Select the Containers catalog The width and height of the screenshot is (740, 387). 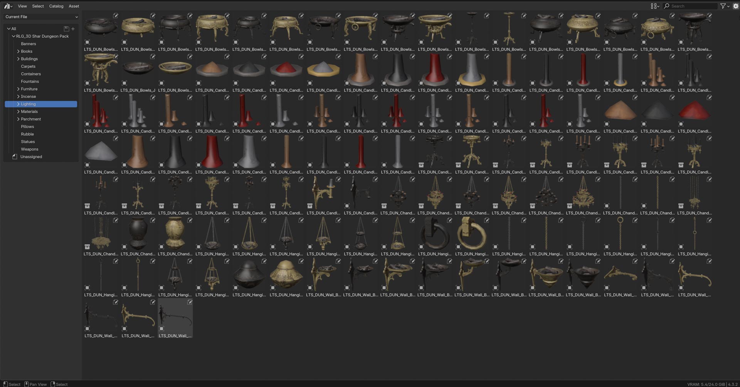41,74
